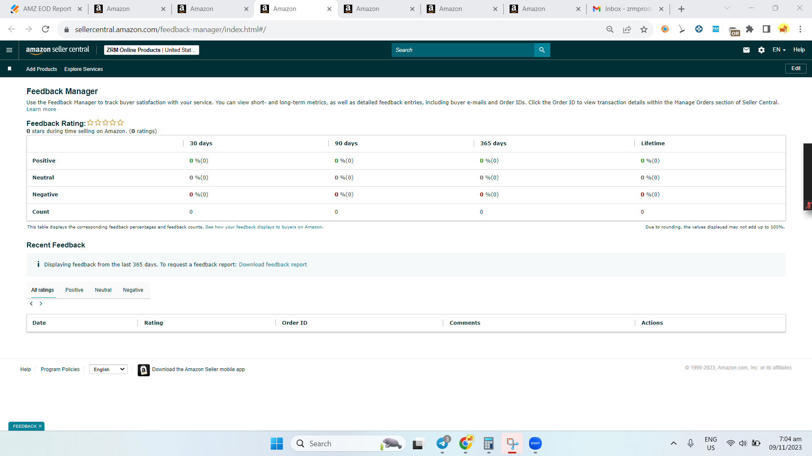Click the taskbar clock and date
Image resolution: width=812 pixels, height=456 pixels.
tap(785, 443)
